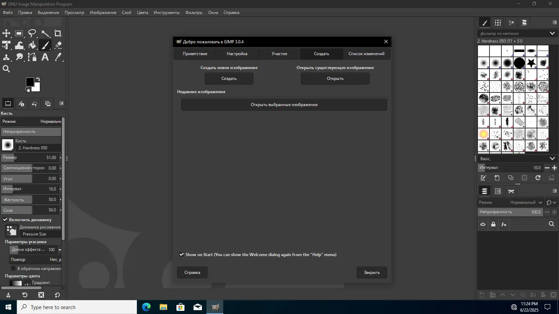Choose the Free Select lasso tool

point(32,33)
